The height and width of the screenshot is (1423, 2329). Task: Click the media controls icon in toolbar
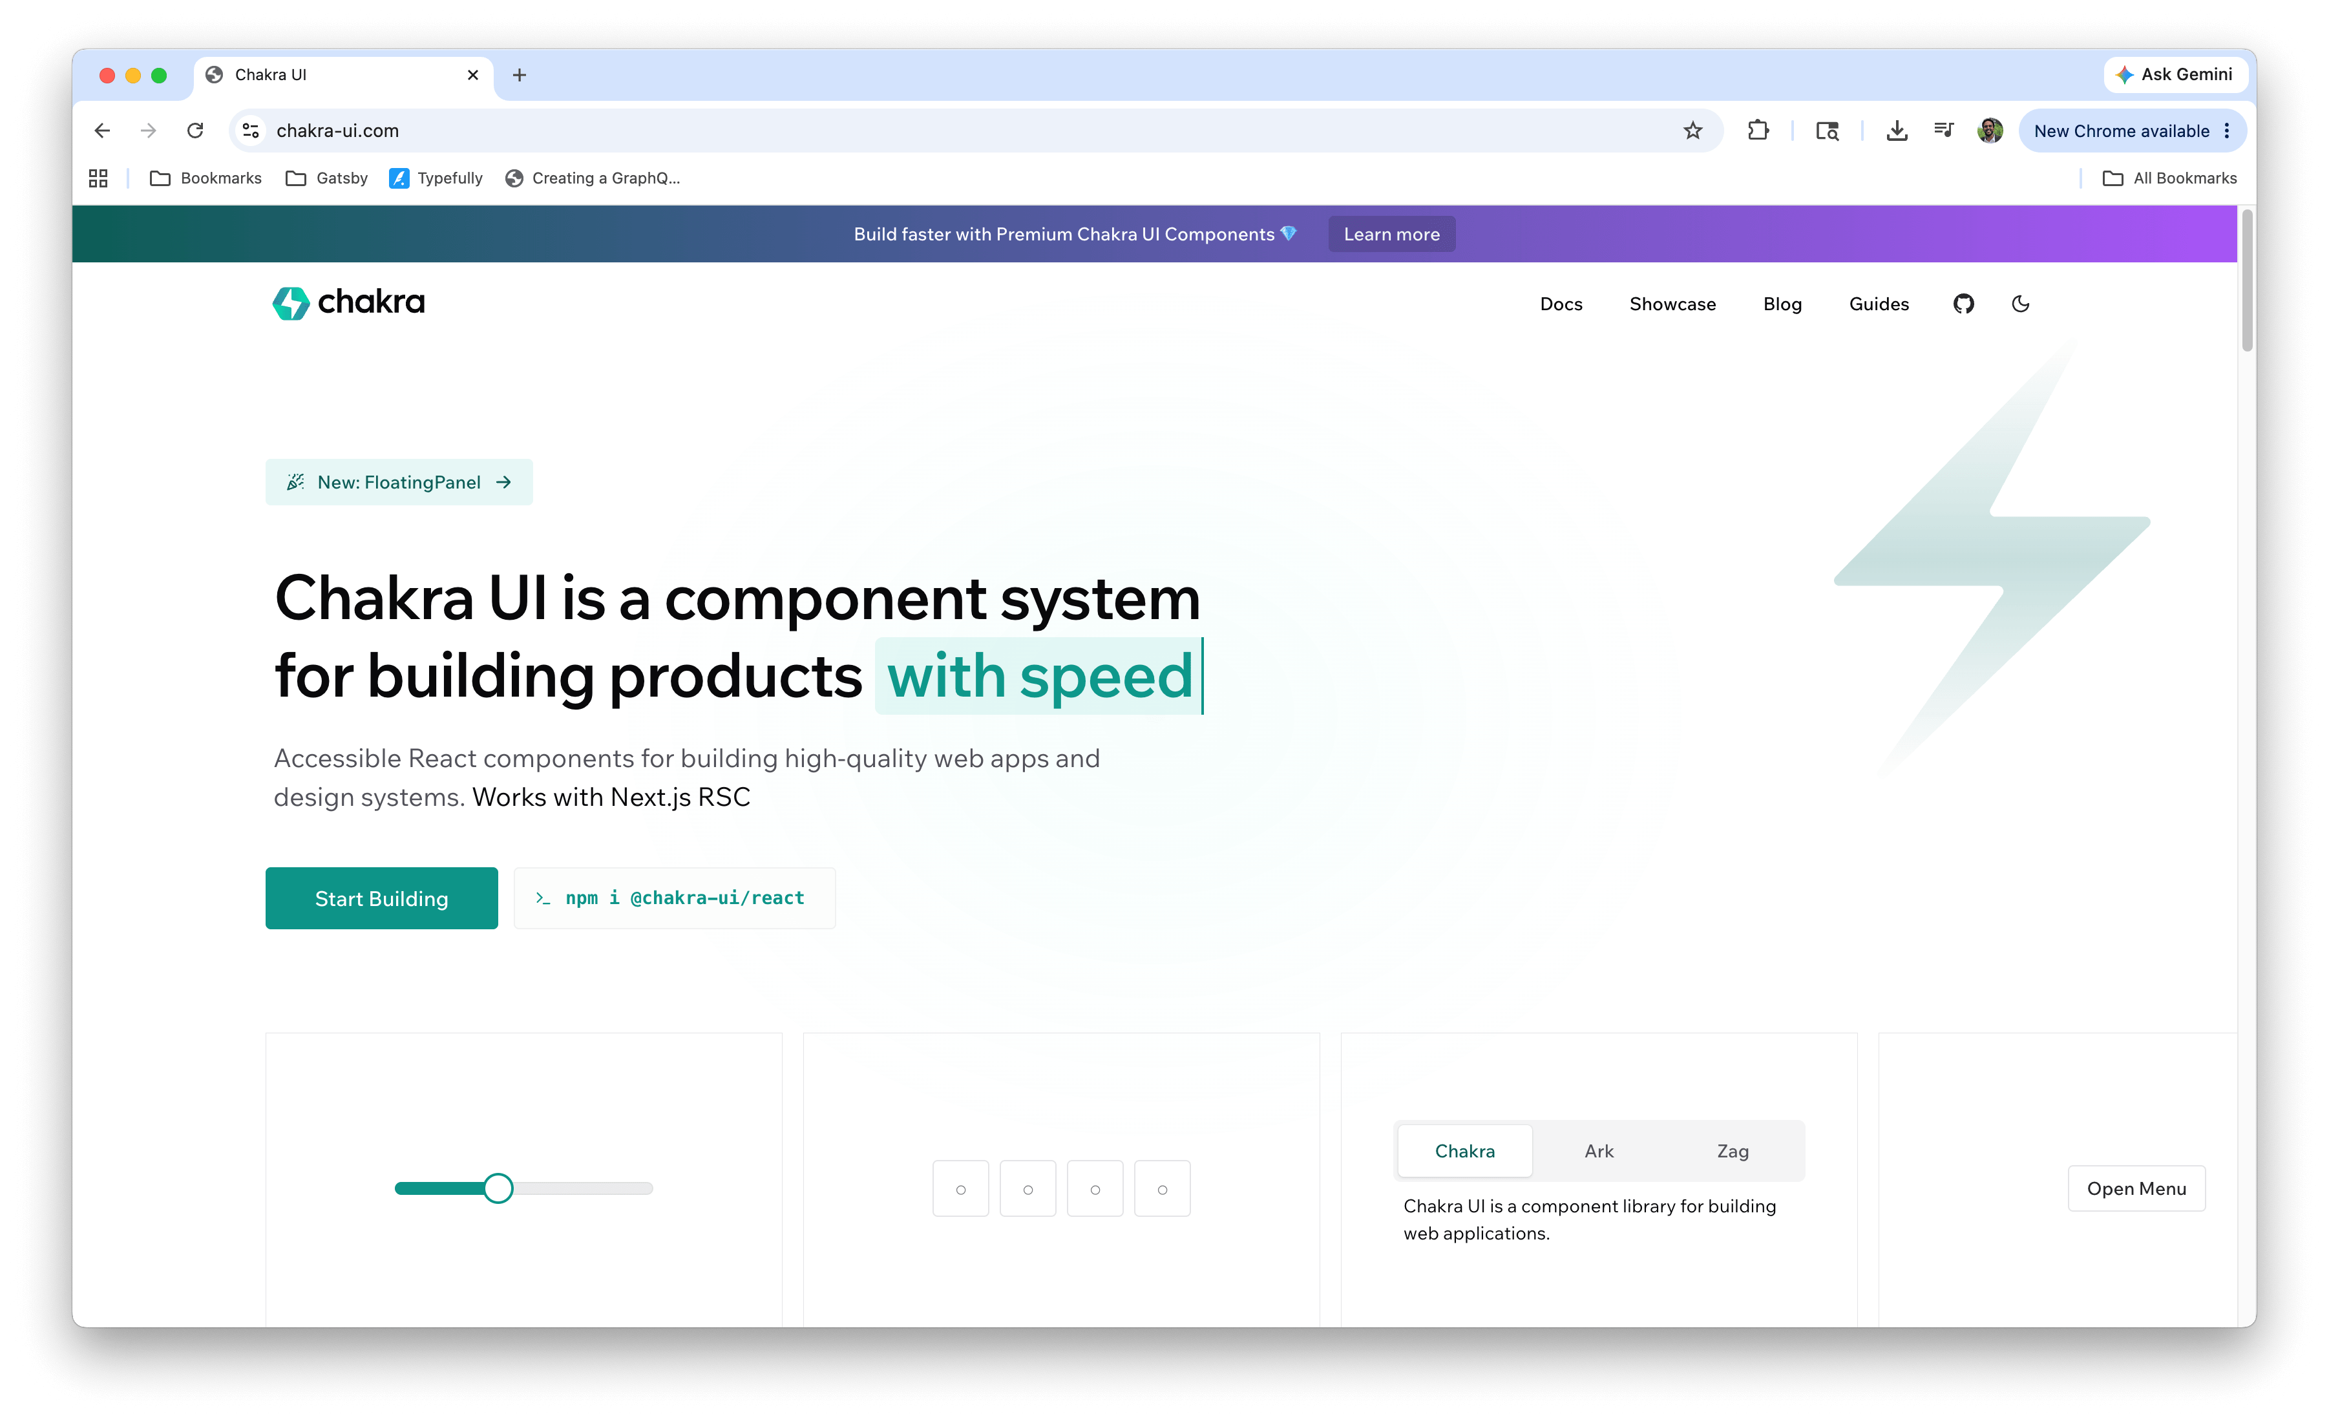coord(1943,131)
